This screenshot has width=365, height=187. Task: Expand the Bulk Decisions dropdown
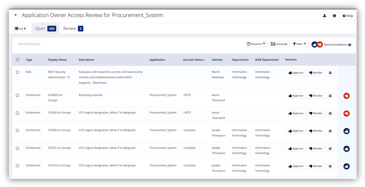coord(29,44)
